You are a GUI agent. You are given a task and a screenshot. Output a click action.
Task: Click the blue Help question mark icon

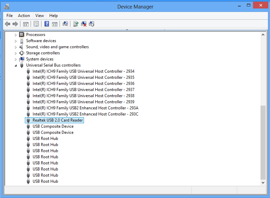click(x=47, y=24)
